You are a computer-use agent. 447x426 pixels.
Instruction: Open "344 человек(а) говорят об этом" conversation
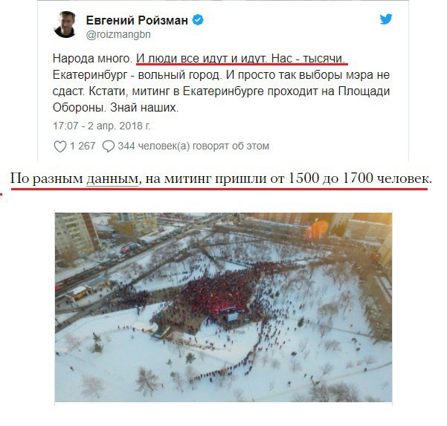coord(193,146)
